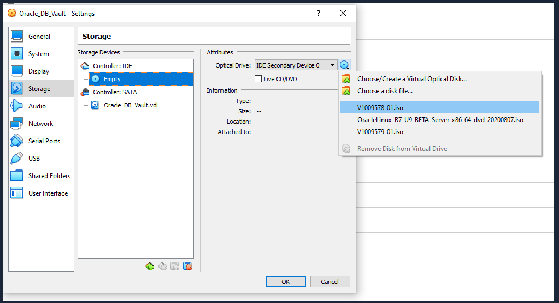Close the Settings dialog window
This screenshot has height=303, width=559.
point(343,13)
